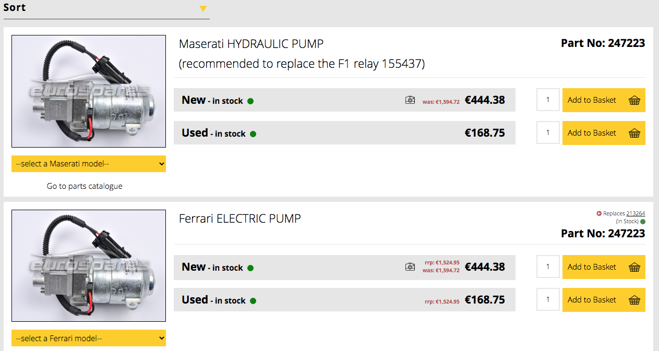Click camera icon on Maserati New row

point(410,100)
